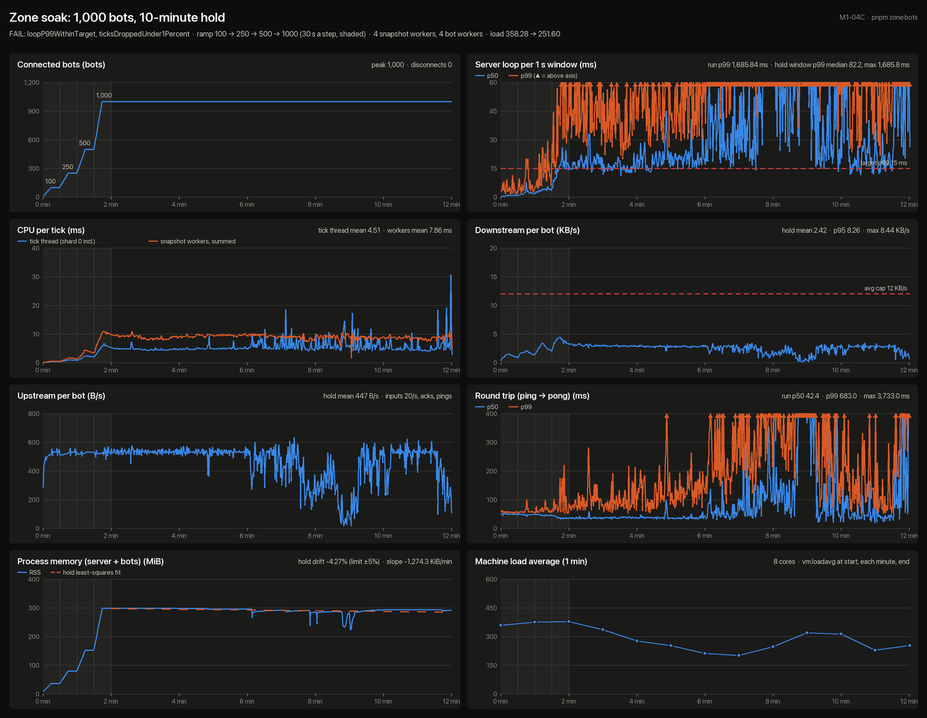Image resolution: width=927 pixels, height=718 pixels.
Task: Select the 'Connected bots (bots)' panel title
Action: [x=61, y=65]
